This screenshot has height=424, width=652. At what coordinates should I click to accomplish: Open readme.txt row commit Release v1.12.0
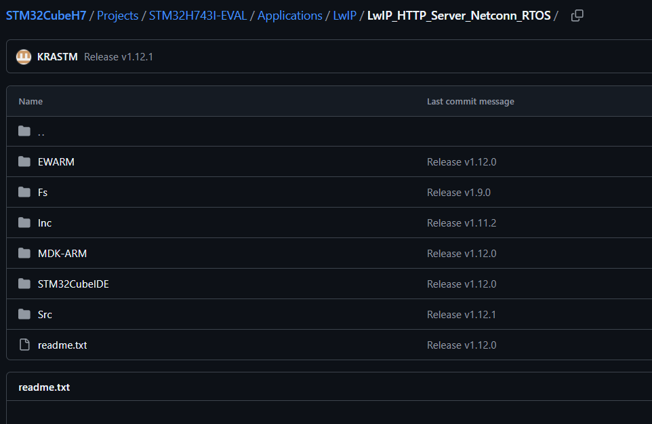point(462,345)
